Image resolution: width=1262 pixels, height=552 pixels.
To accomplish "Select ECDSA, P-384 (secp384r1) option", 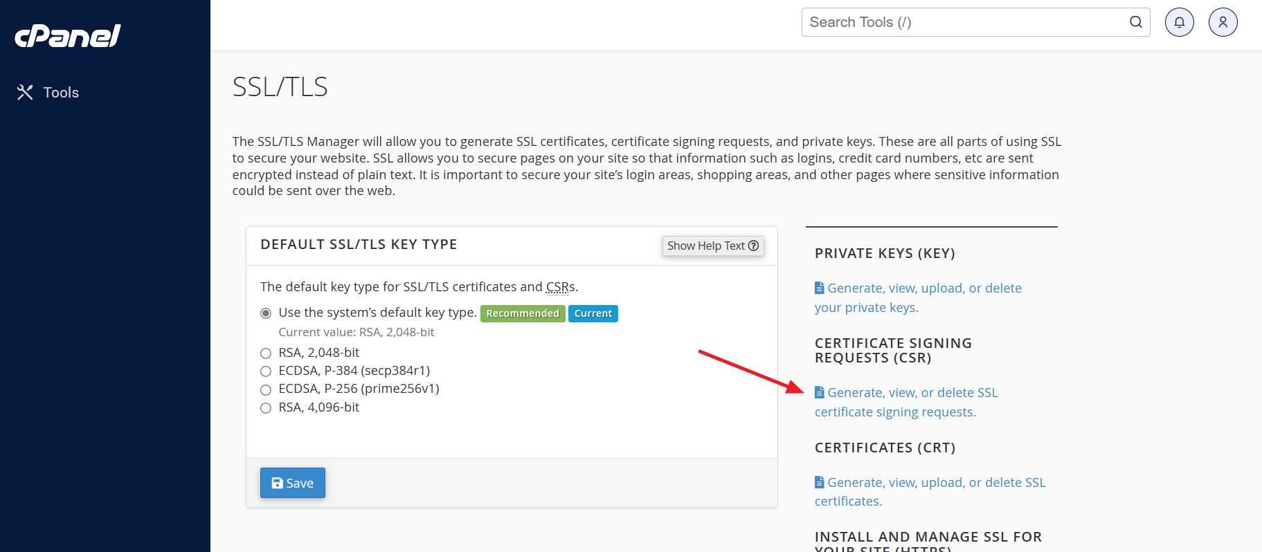I will 266,371.
